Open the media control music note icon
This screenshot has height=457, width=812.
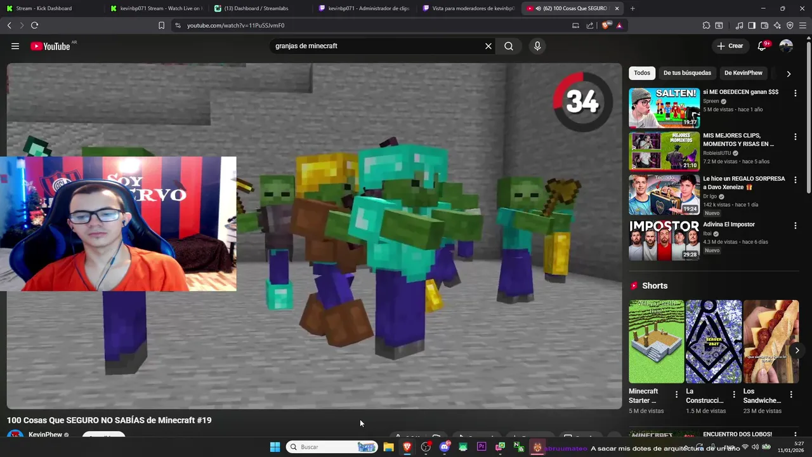(x=739, y=25)
